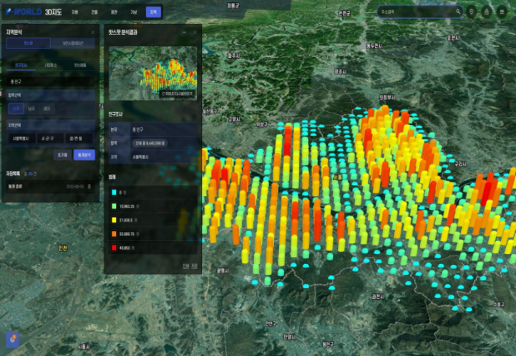
Task: Click the blue 통계분석 button
Action: click(x=84, y=155)
